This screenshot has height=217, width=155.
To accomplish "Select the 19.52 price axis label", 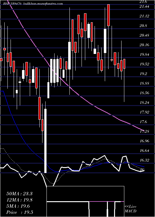I will coord(144,64).
